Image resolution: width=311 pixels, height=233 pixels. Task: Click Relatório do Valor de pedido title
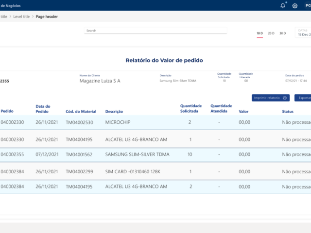pos(164,60)
